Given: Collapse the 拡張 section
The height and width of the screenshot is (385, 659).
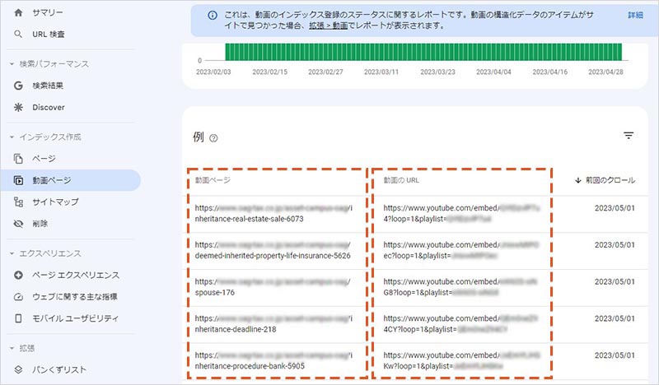Looking at the screenshot, I should 12,348.
